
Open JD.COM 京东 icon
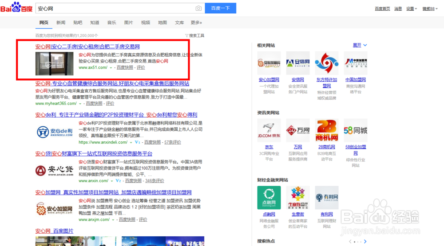(x=269, y=130)
